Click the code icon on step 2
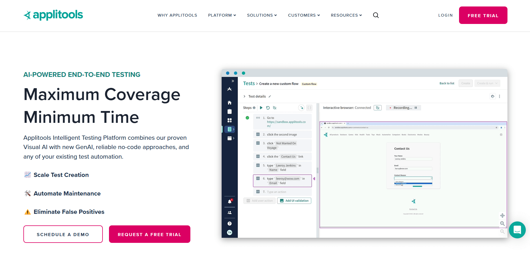Viewport: 530px width, 253px height. (x=258, y=134)
